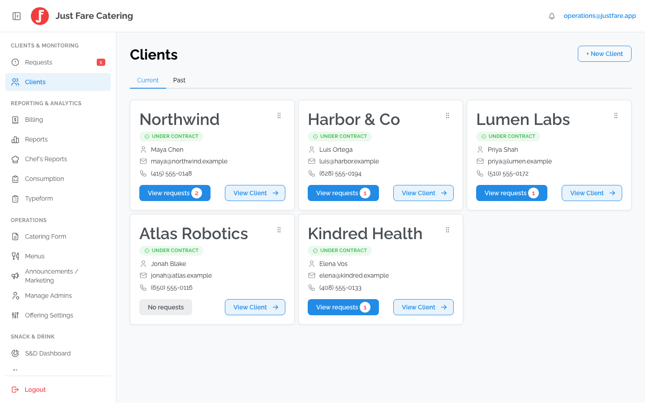View requests for Lumen Labs
This screenshot has width=645, height=403.
512,193
